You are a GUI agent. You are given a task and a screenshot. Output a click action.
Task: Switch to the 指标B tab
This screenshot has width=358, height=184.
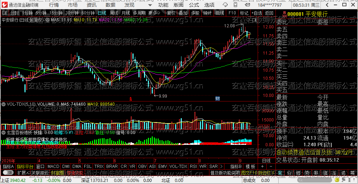pyautogui.click(x=236, y=167)
